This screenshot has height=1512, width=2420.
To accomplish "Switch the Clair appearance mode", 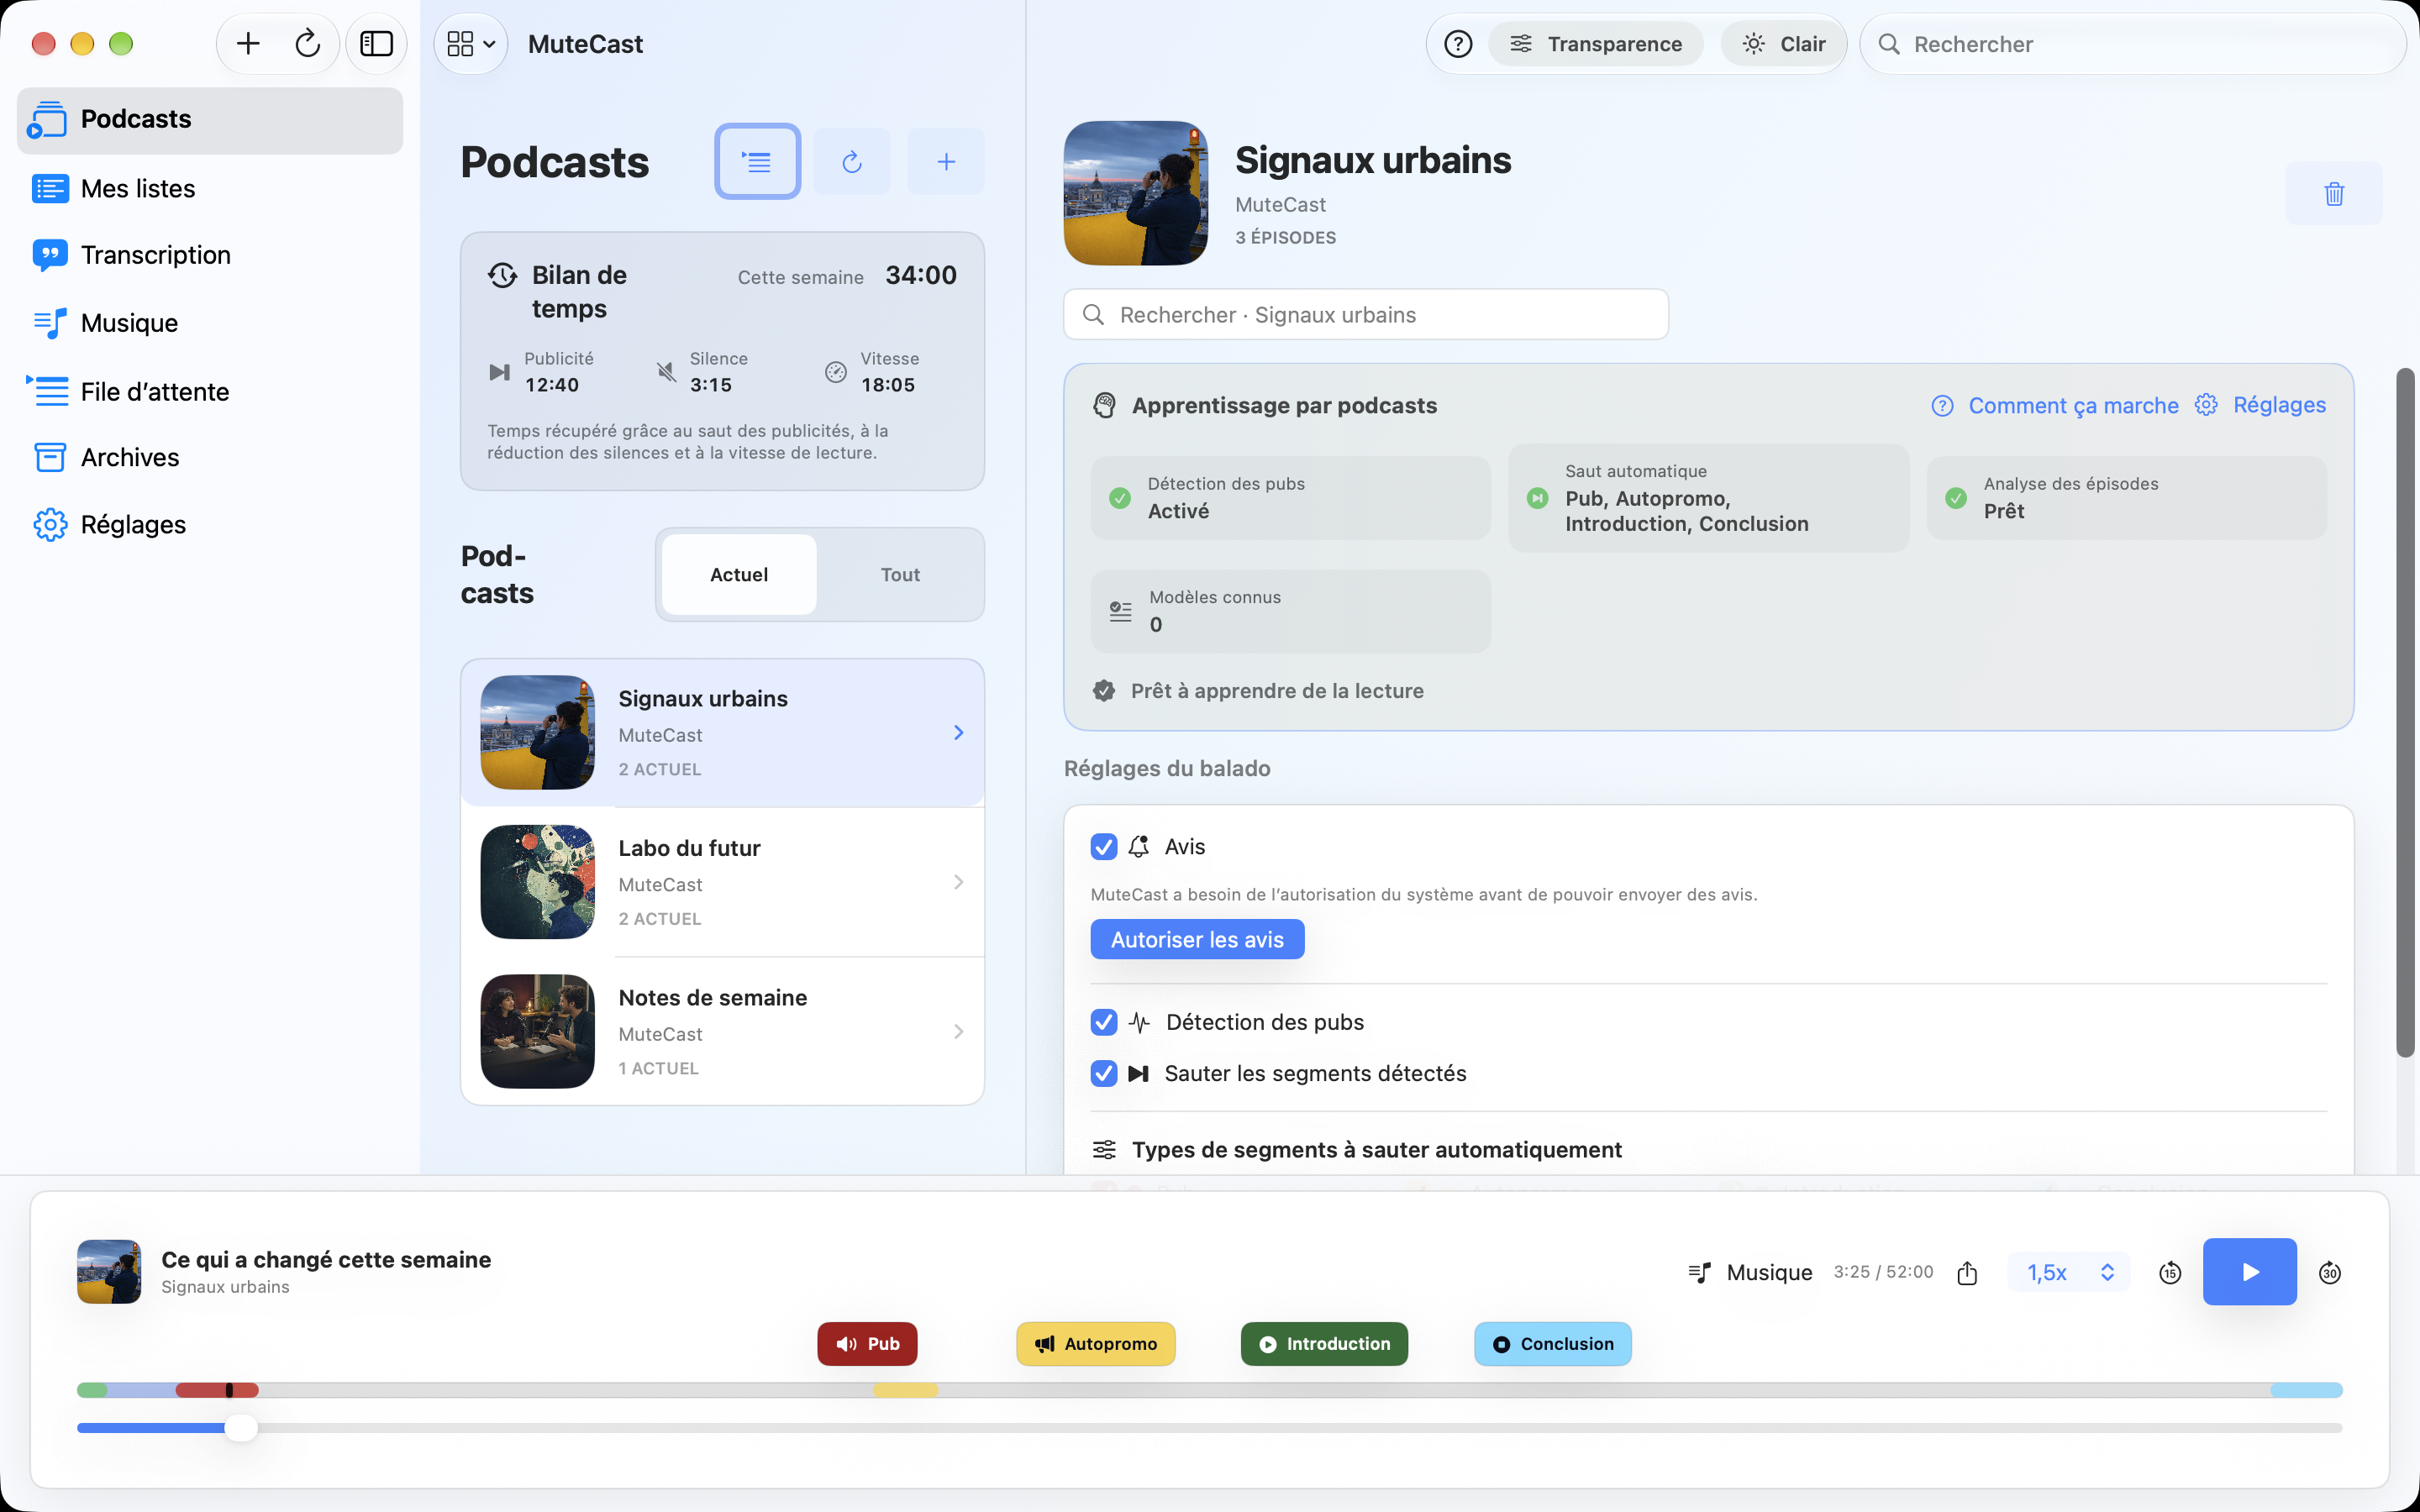I will (1783, 44).
